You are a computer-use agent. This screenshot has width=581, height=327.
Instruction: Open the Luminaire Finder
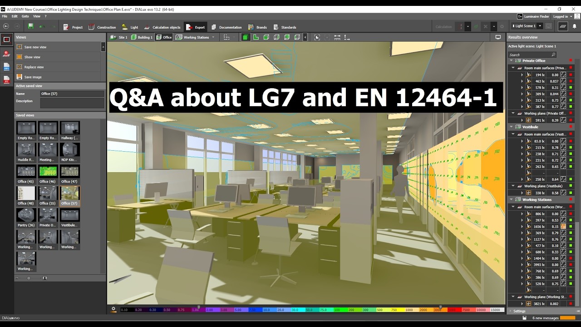534,16
